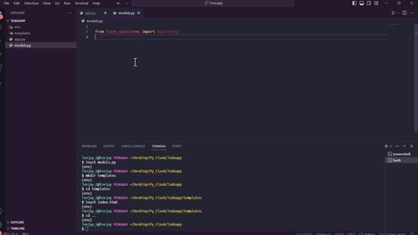The width and height of the screenshot is (418, 235).
Task: Click Ln Col status bar entry
Action: (304, 234)
